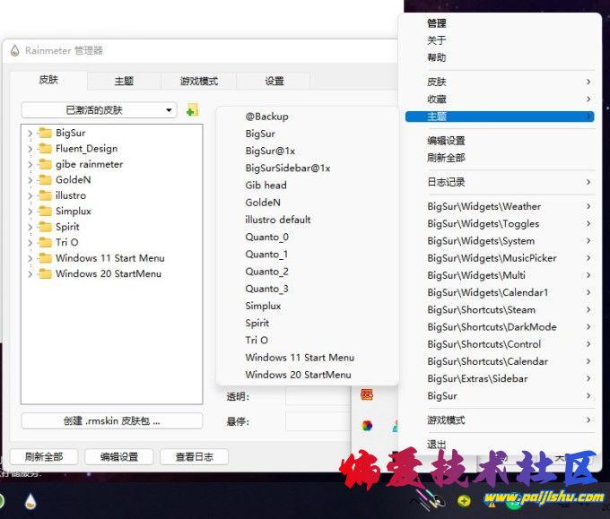Expand the Spirit tree node

coord(30,227)
